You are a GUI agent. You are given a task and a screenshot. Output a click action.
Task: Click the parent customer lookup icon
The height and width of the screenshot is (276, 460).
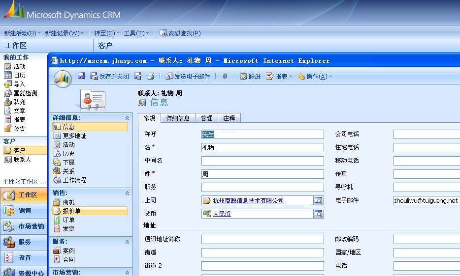click(x=319, y=200)
